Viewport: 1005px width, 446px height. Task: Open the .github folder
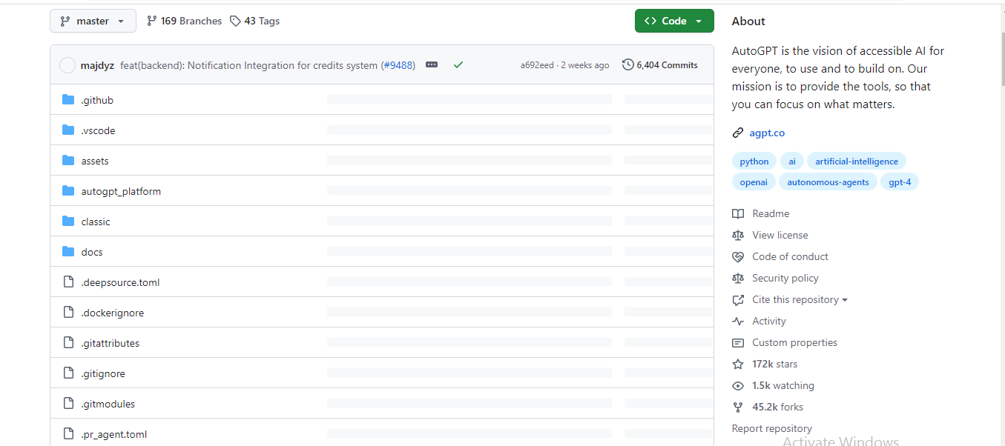tap(97, 100)
